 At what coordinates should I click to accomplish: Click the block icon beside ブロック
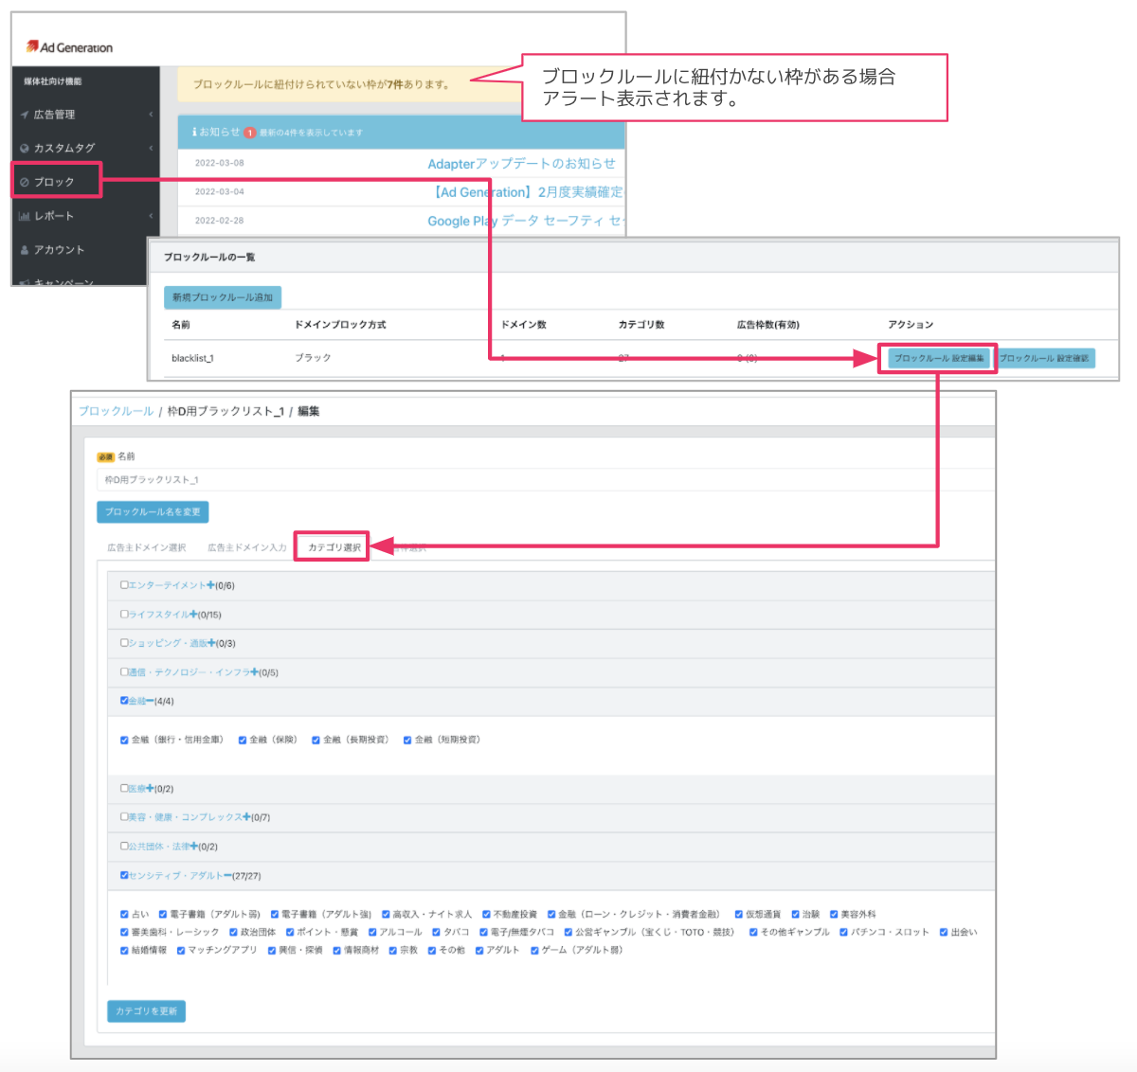coord(25,182)
